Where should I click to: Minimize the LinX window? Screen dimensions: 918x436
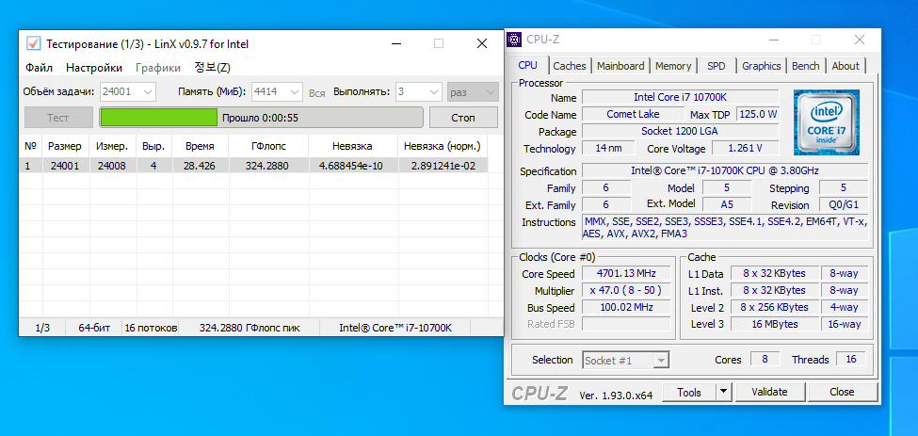pyautogui.click(x=396, y=43)
